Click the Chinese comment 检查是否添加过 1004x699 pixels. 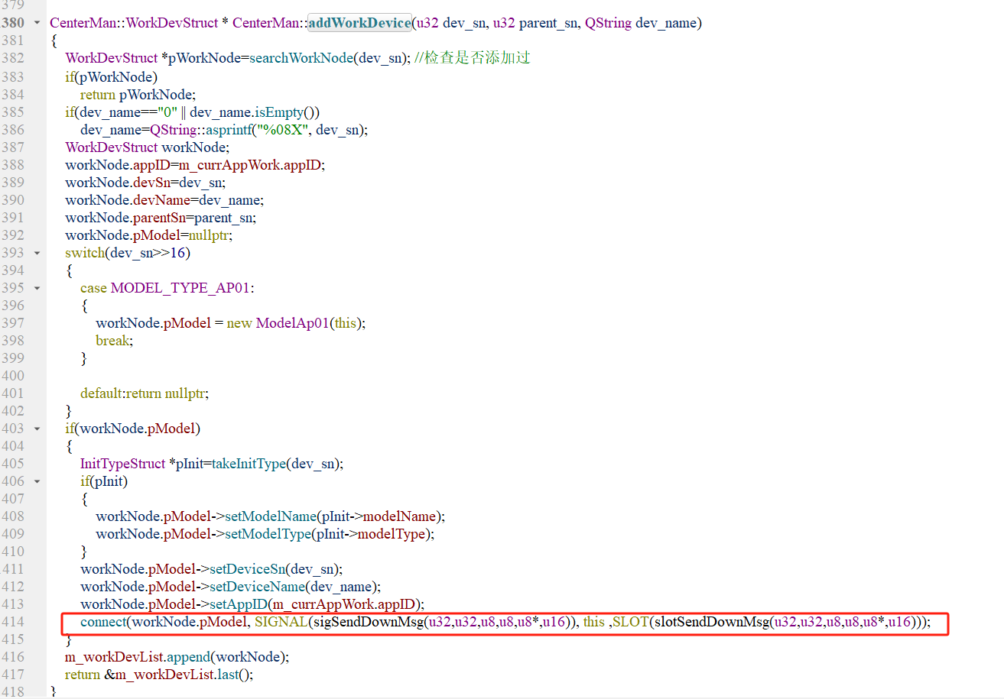tap(478, 58)
